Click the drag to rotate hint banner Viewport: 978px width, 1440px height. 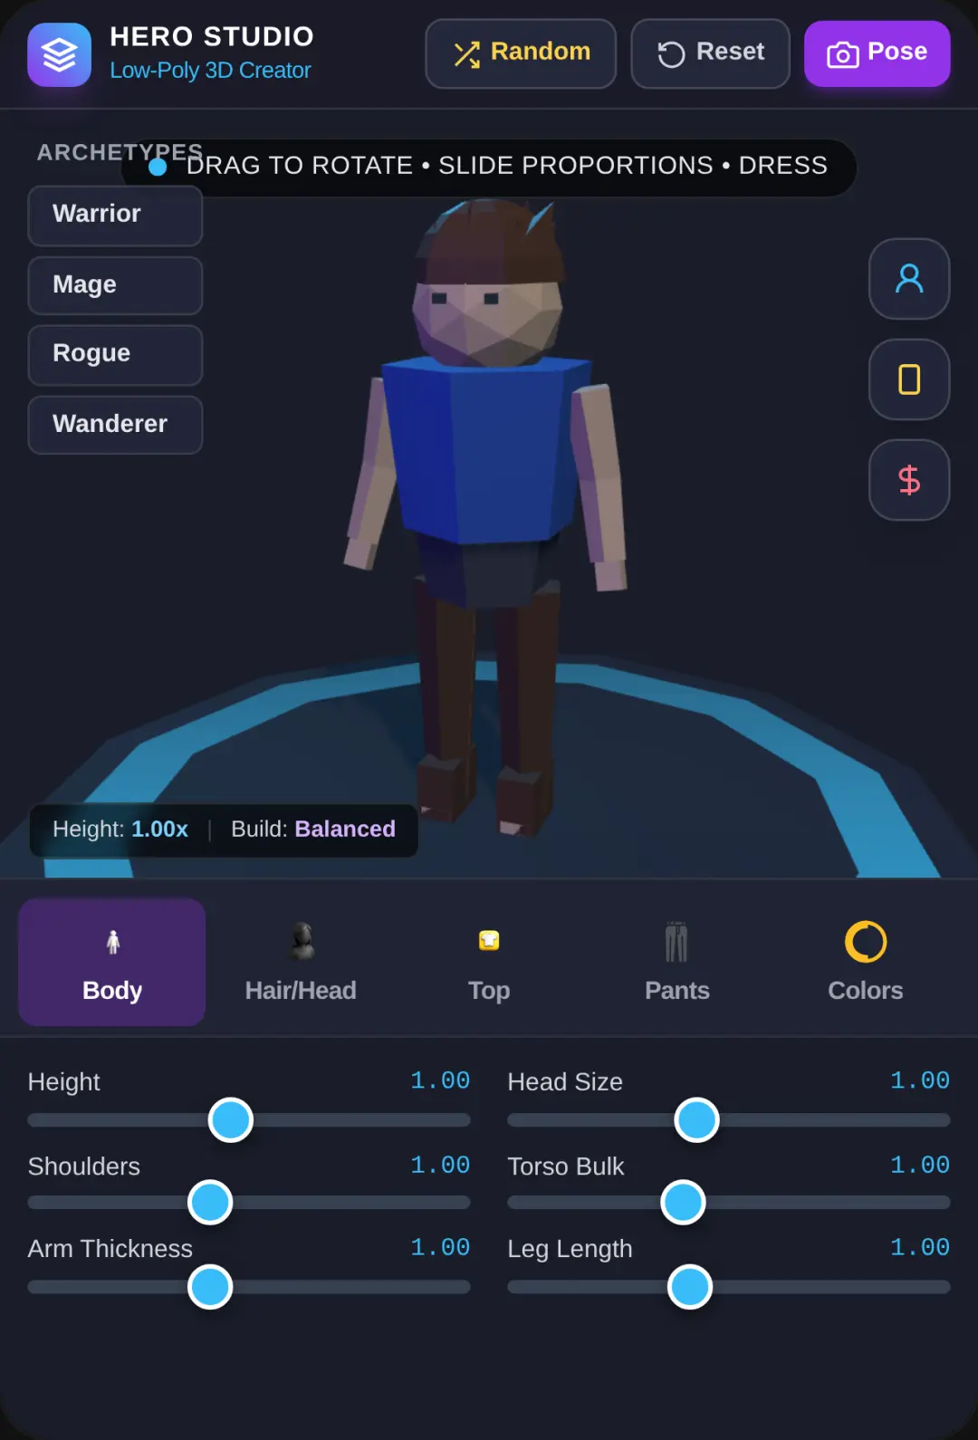489,168
